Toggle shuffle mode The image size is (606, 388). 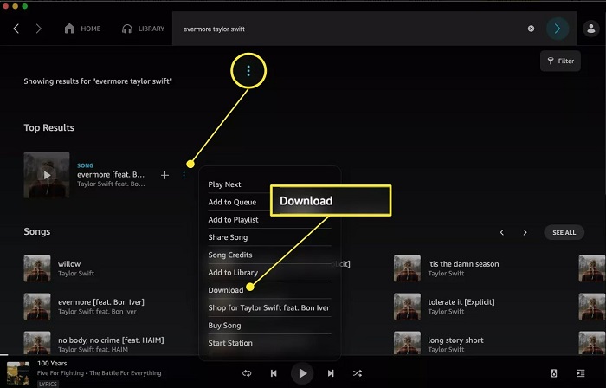click(358, 373)
